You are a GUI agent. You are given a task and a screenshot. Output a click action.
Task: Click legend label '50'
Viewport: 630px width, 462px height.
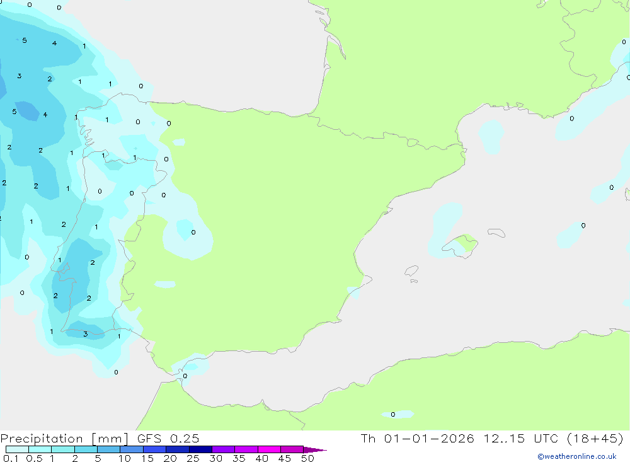pyautogui.click(x=307, y=458)
